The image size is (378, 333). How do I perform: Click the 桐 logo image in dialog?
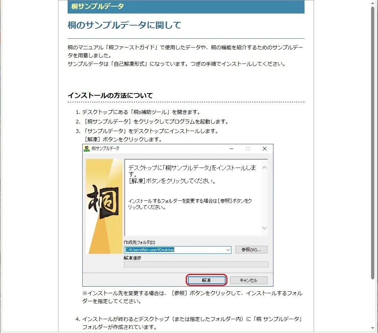click(104, 206)
